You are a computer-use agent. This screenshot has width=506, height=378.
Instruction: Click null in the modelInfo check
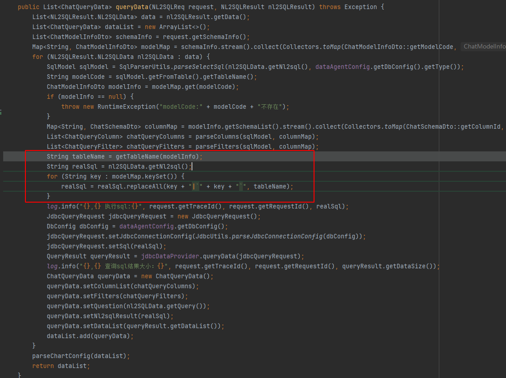pos(116,97)
